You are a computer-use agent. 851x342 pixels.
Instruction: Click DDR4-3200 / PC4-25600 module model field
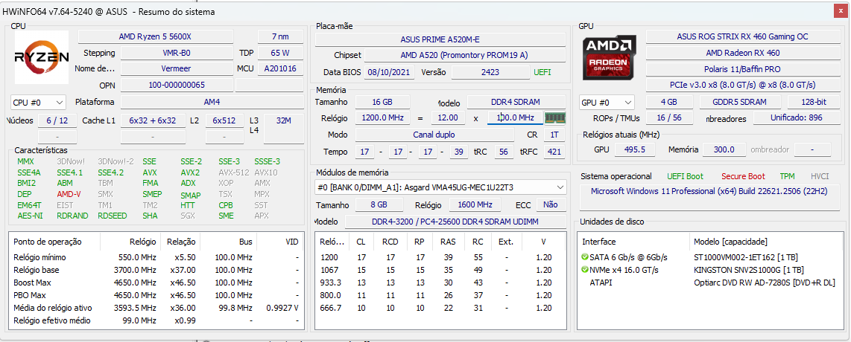[455, 222]
